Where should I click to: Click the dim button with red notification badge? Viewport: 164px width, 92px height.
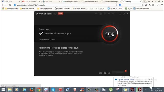[119, 72]
